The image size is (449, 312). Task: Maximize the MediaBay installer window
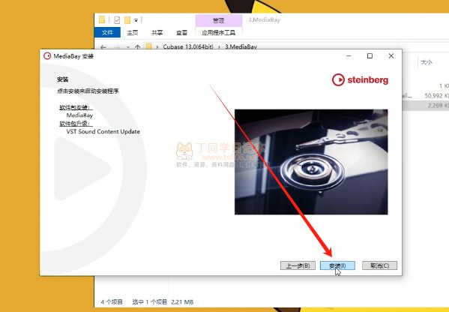click(370, 55)
